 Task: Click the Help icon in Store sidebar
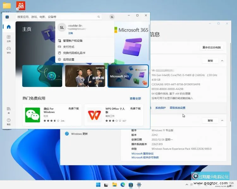[9, 121]
